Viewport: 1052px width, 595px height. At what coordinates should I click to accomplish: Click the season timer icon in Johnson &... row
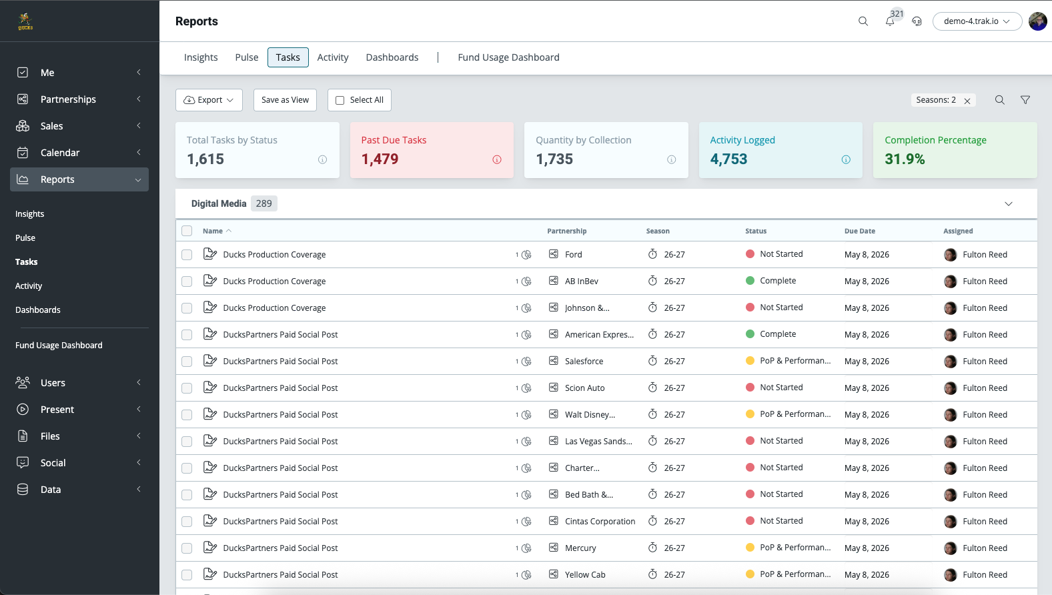[653, 308]
